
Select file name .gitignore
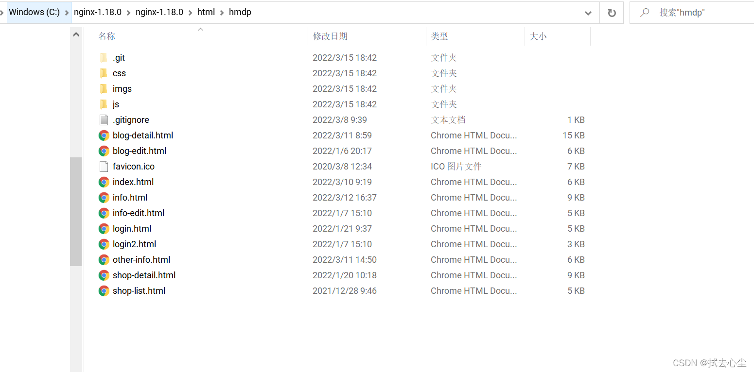131,120
